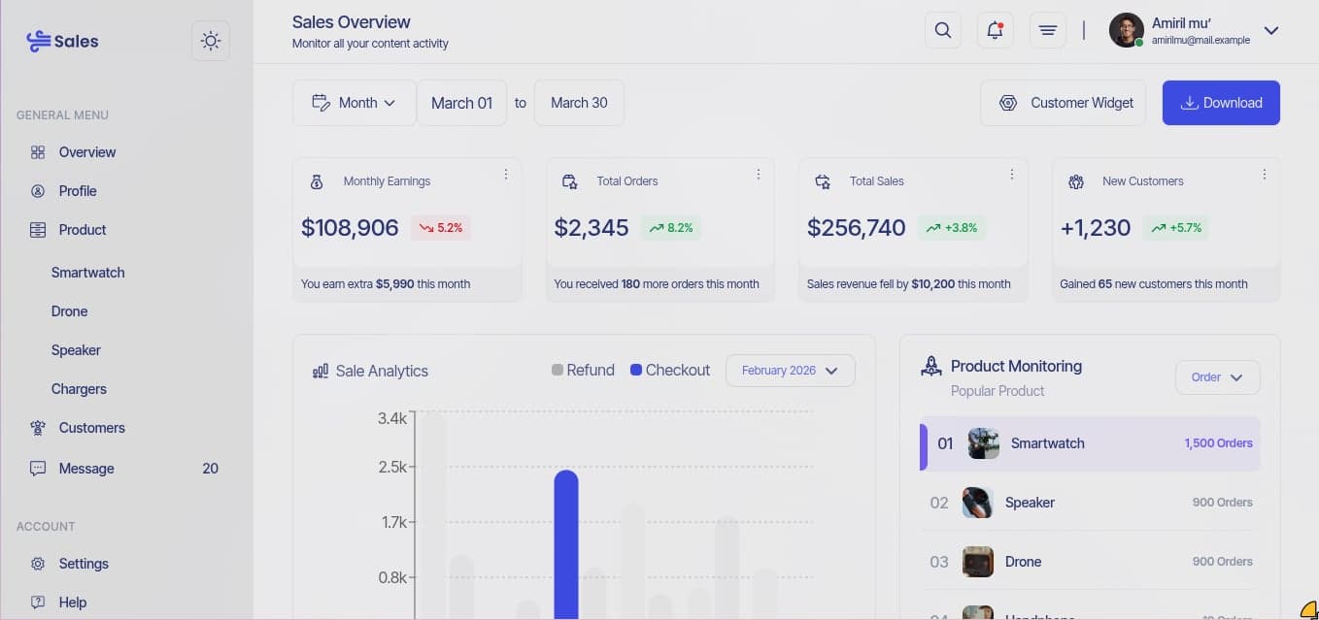Click the New Customers icon

[x=1075, y=181]
